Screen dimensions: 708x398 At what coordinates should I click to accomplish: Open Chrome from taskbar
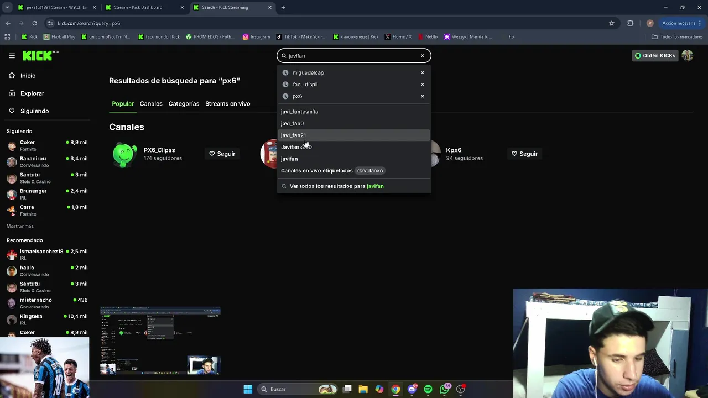coord(395,389)
